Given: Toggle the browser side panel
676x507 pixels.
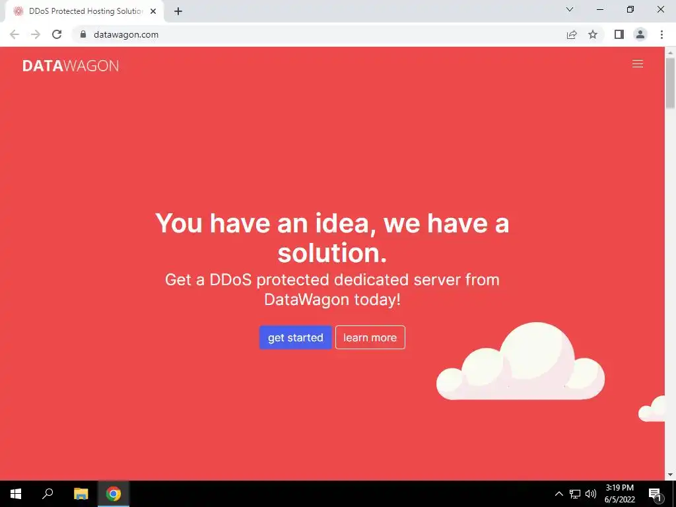Looking at the screenshot, I should click(x=619, y=34).
